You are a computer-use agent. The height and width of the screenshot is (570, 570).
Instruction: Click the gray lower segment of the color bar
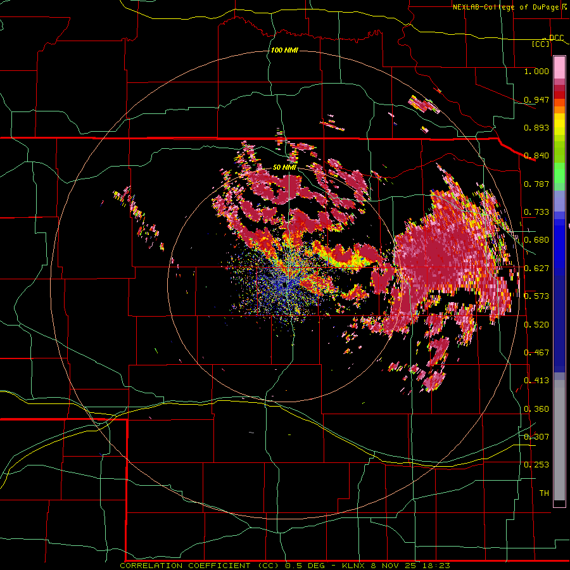coord(559,440)
